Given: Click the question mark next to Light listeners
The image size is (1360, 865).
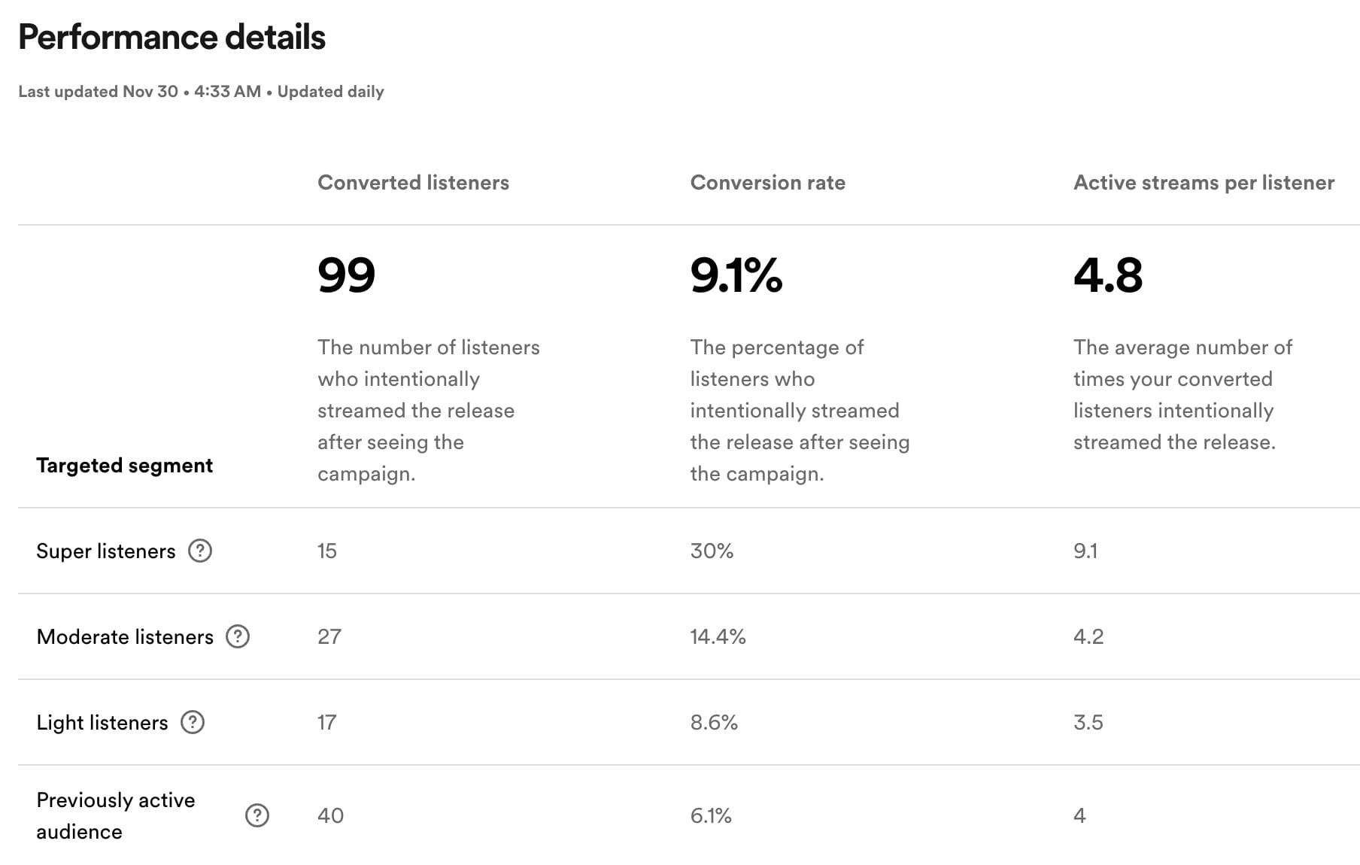Looking at the screenshot, I should (x=193, y=722).
